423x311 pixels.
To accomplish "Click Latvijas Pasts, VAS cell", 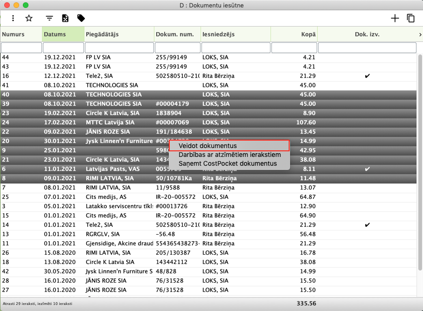I will (113, 169).
